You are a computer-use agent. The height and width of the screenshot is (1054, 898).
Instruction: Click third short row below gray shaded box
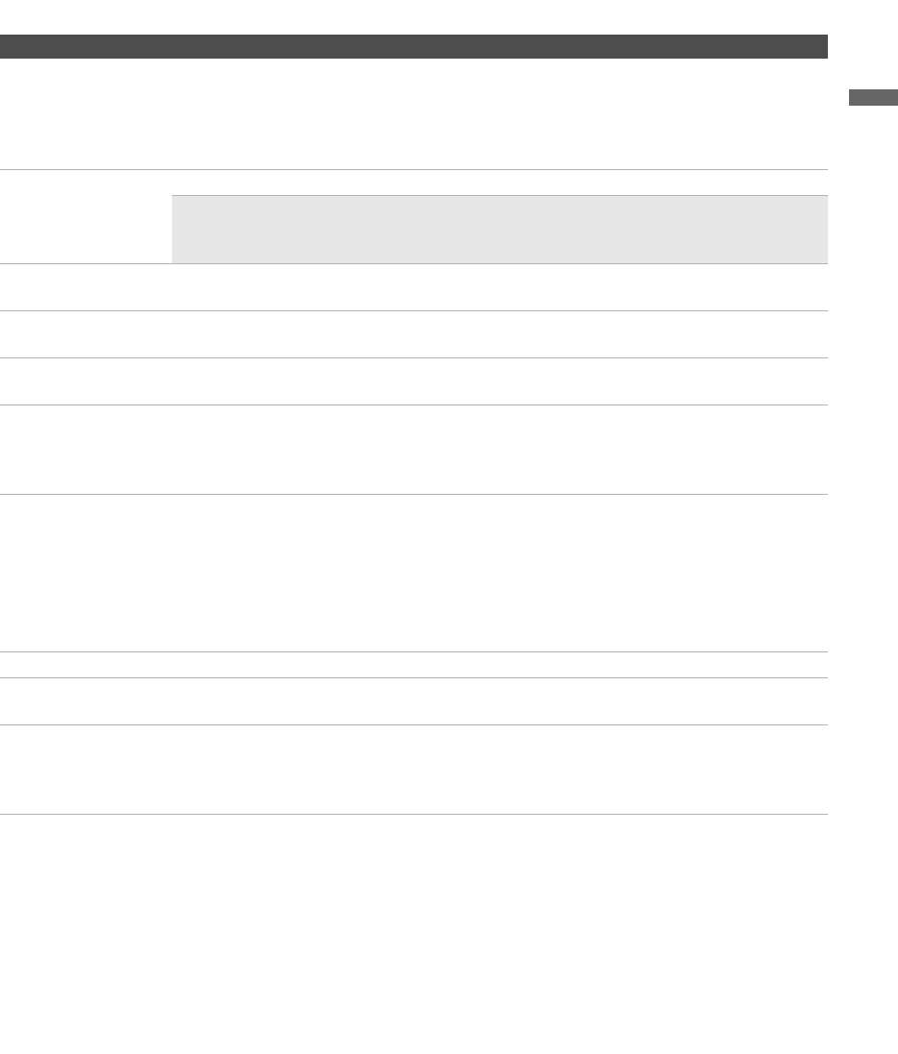pyautogui.click(x=413, y=381)
